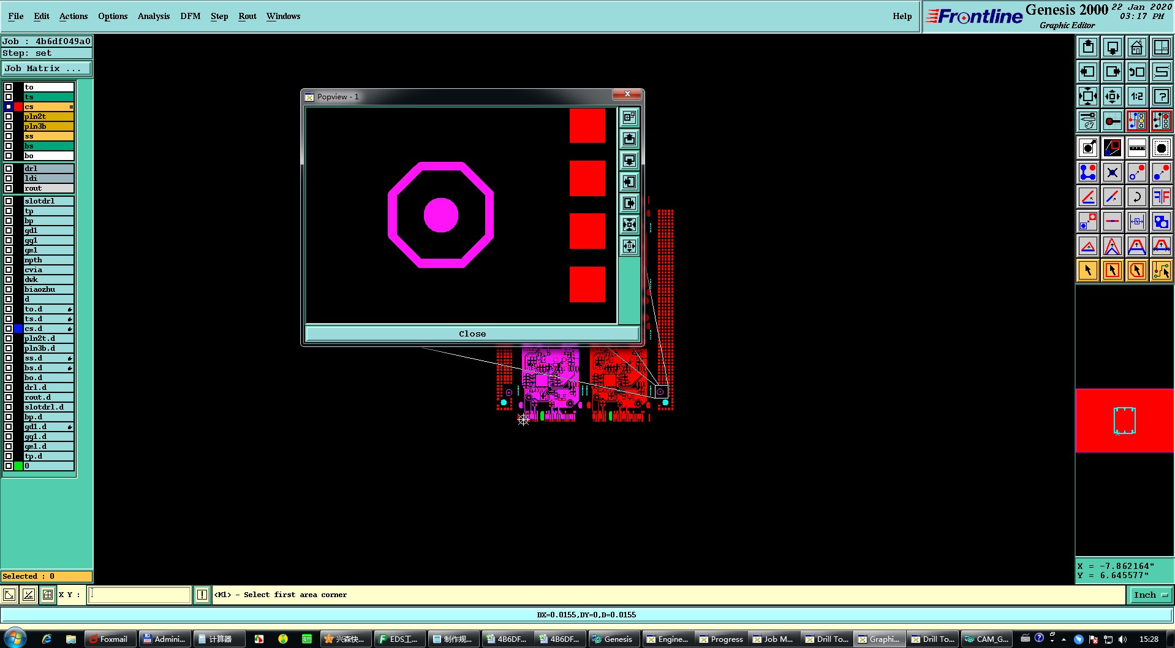The image size is (1175, 648).
Task: Click the red overview thumbnail panel
Action: pos(1125,421)
